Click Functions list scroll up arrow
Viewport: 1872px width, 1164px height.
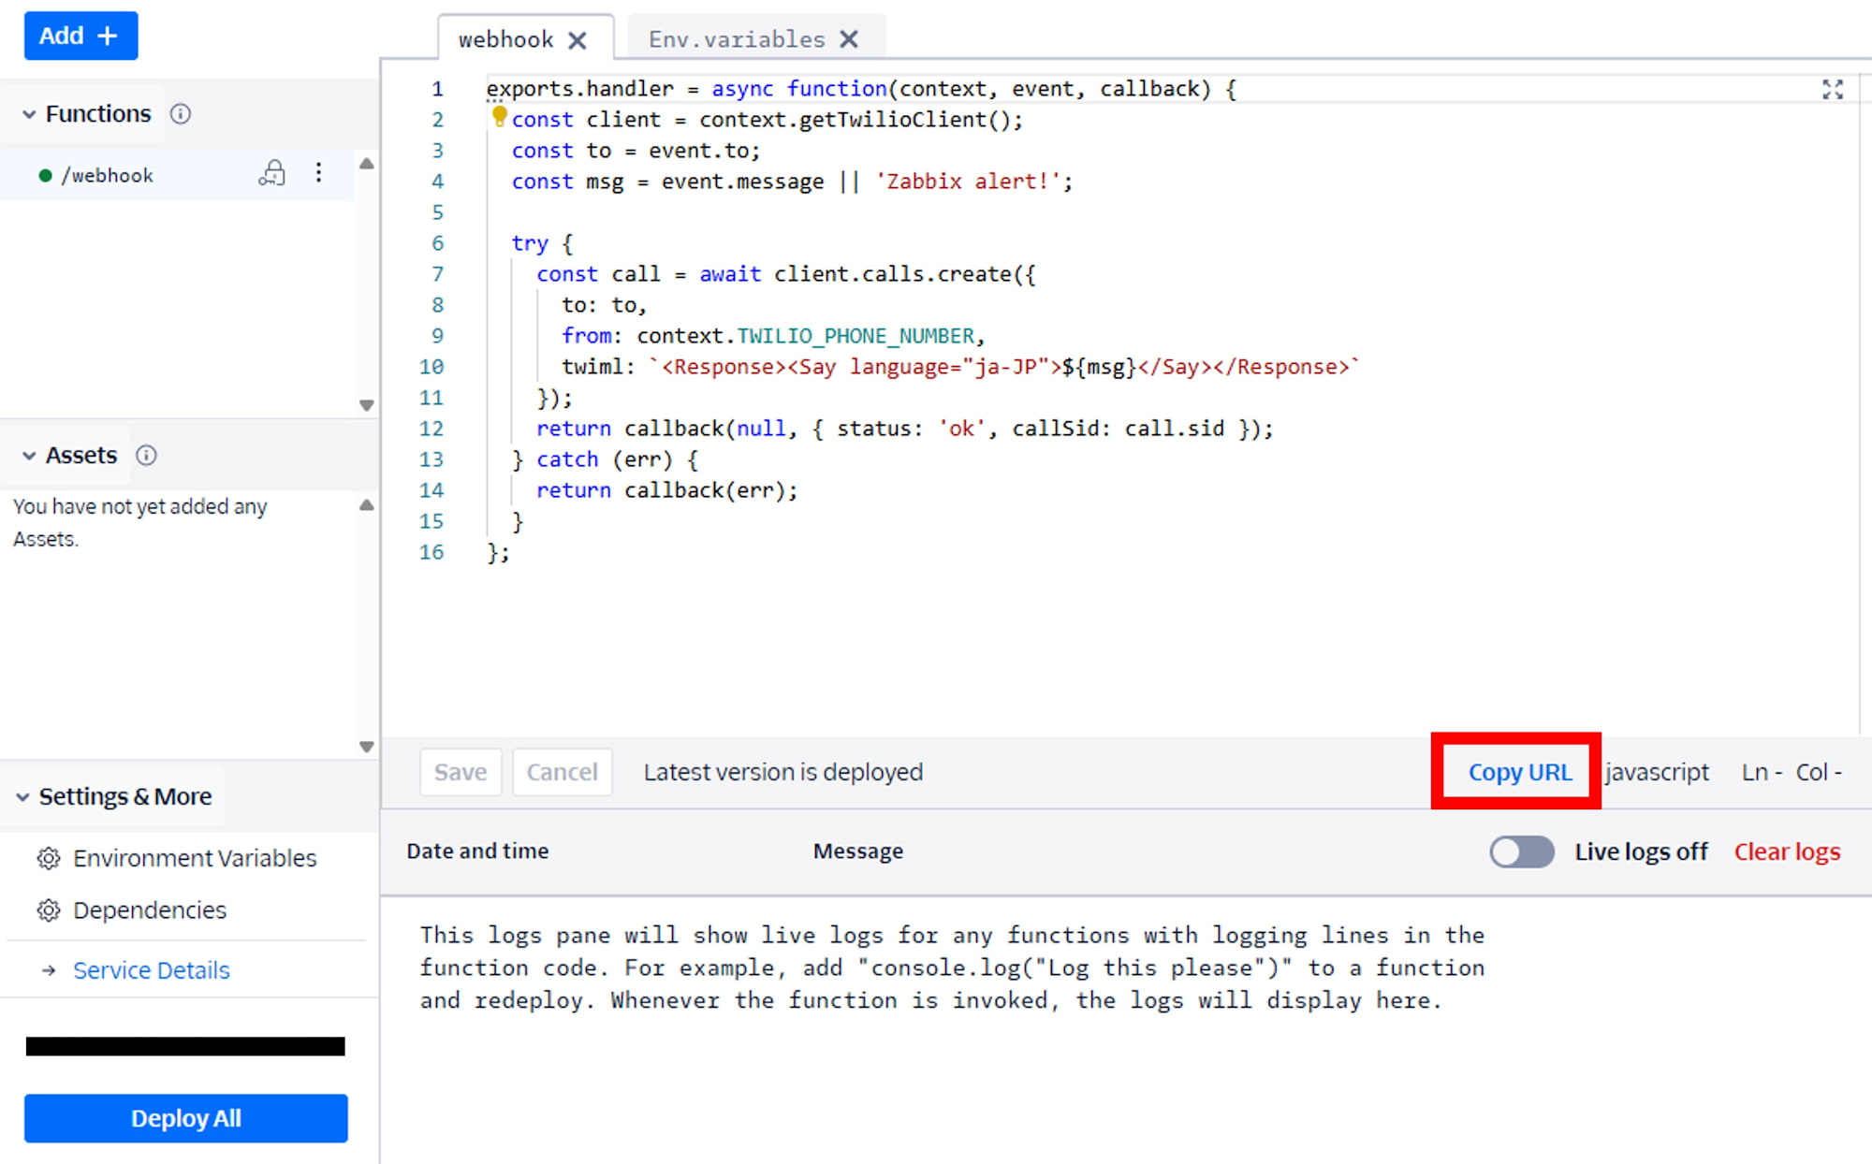pos(367,164)
